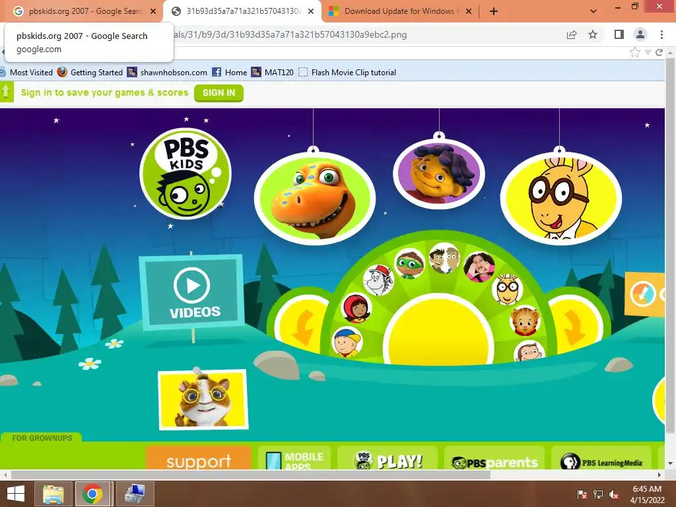Select the large Arthur ornament
This screenshot has width=676, height=507.
coord(561,198)
